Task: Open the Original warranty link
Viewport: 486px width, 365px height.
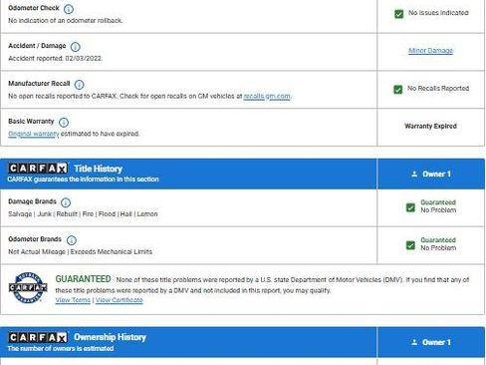Action: click(x=34, y=134)
